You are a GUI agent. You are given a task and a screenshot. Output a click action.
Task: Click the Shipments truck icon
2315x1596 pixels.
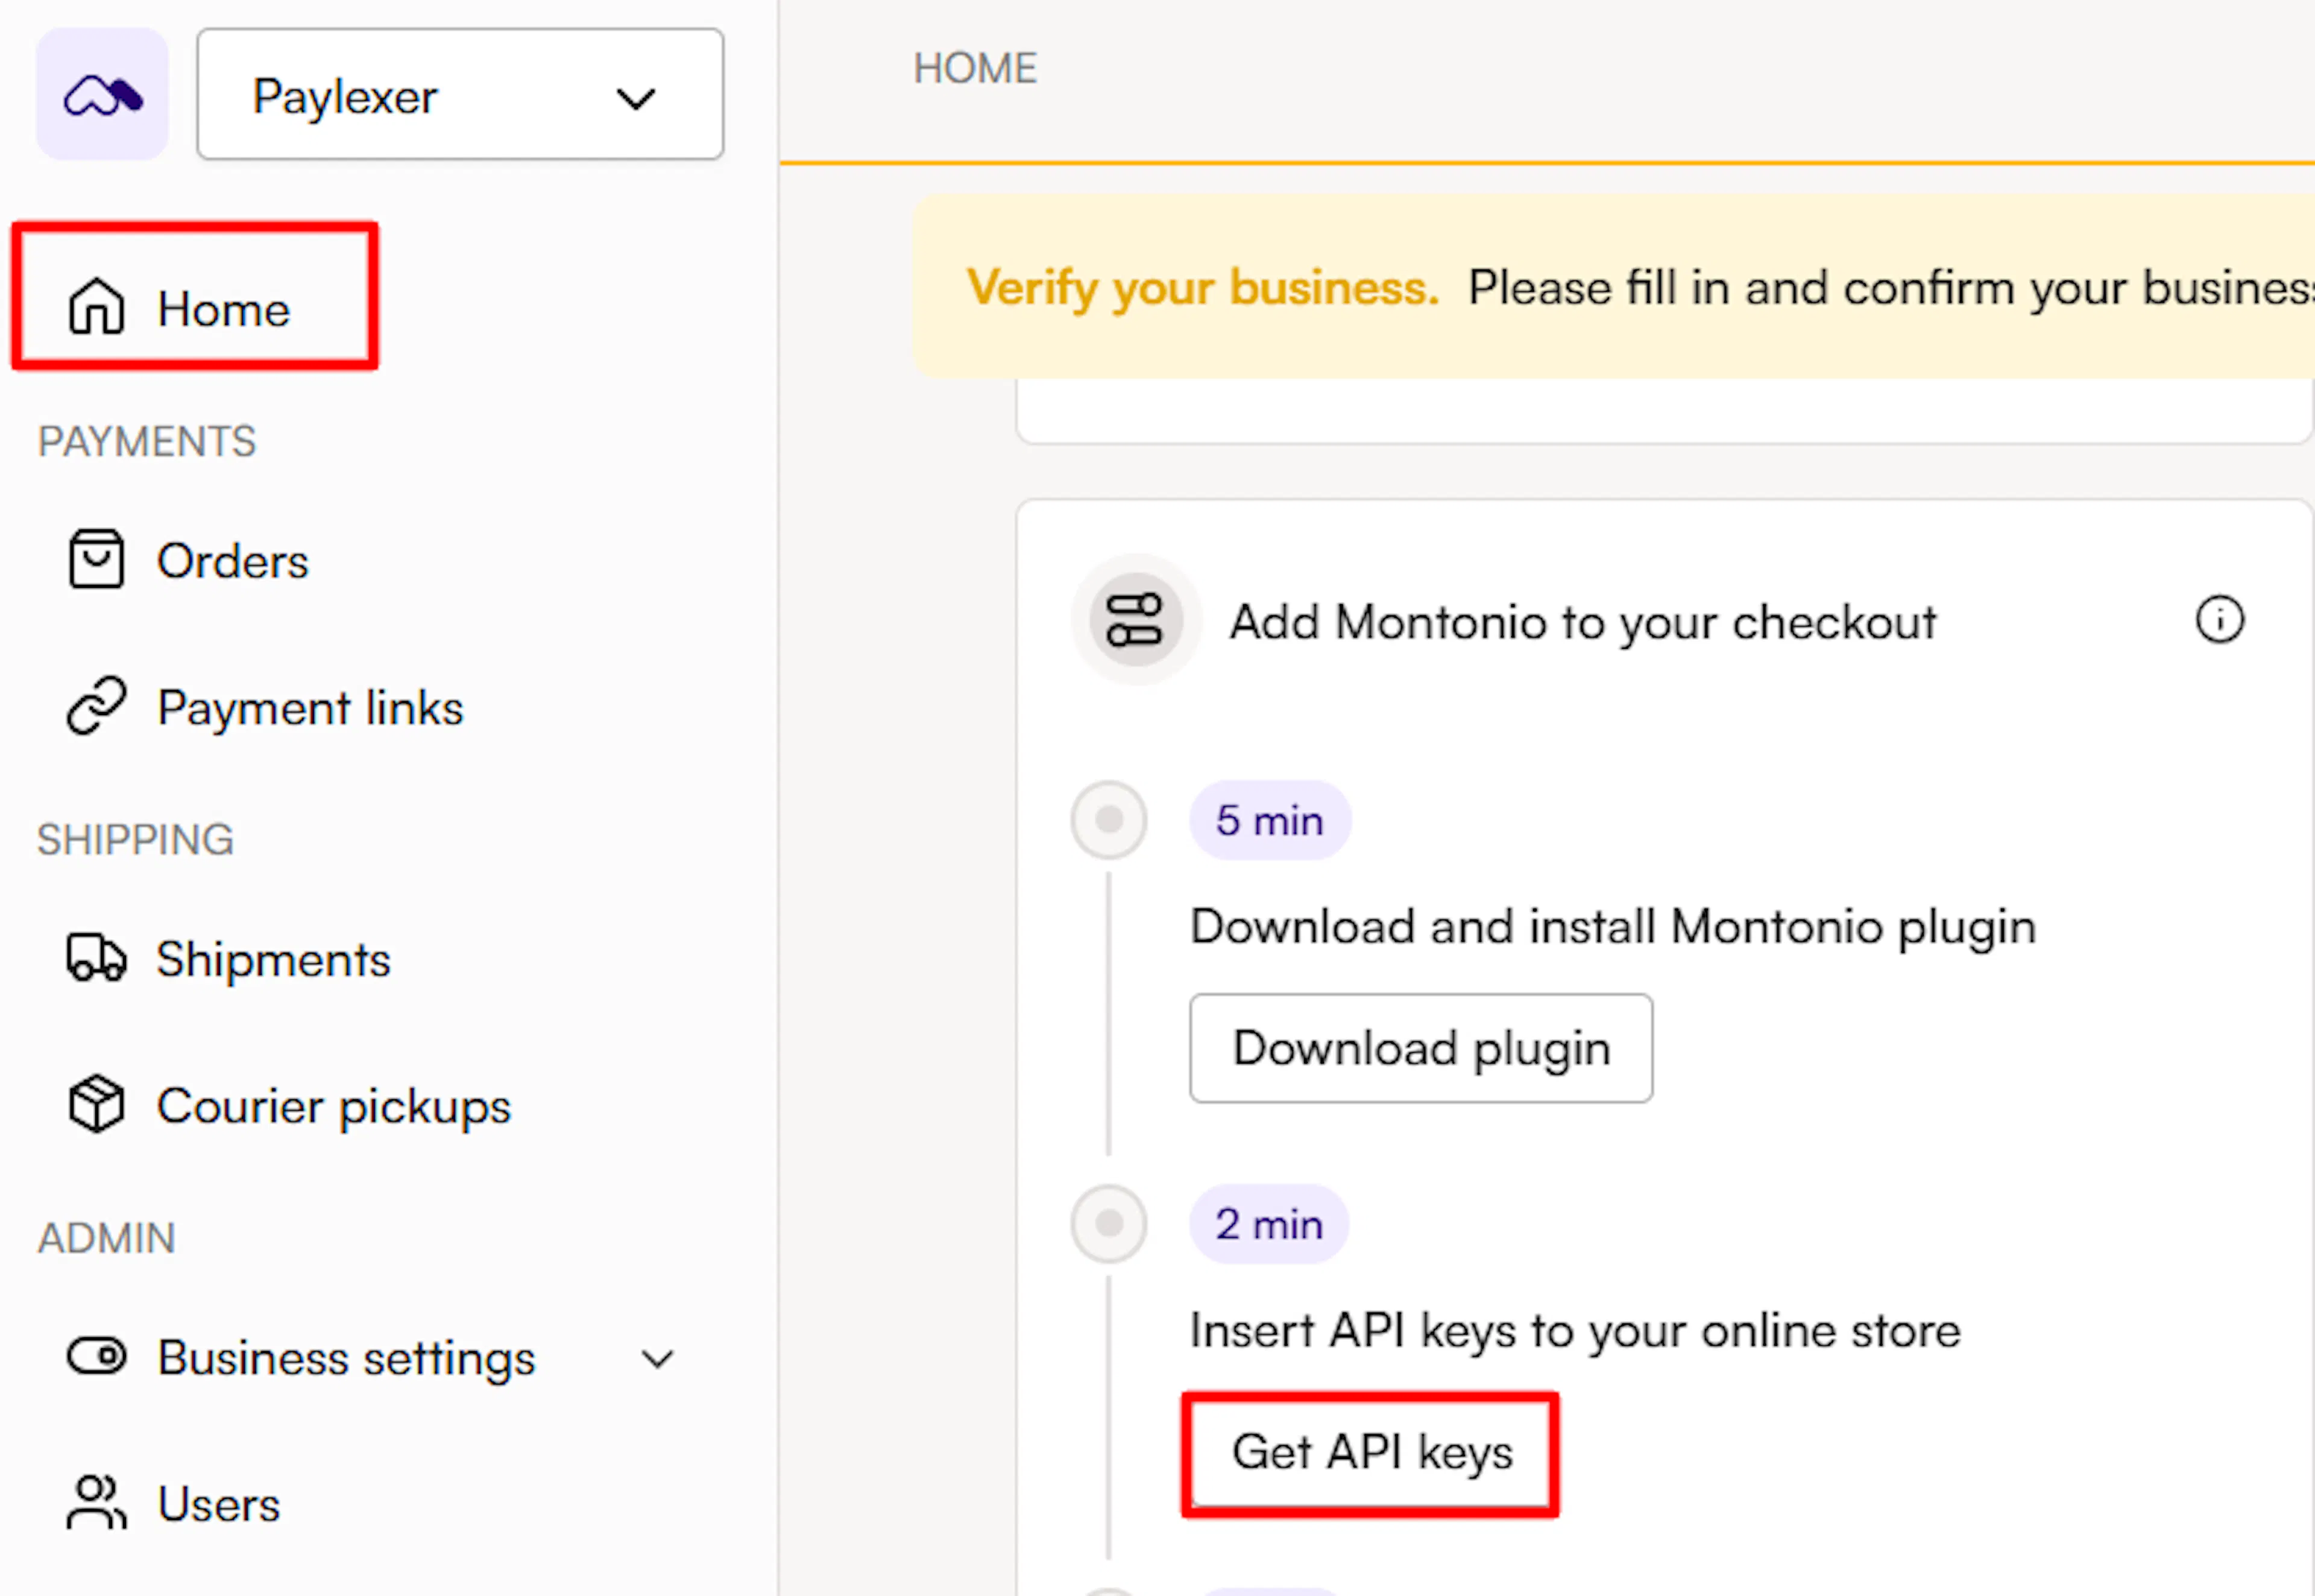click(96, 957)
